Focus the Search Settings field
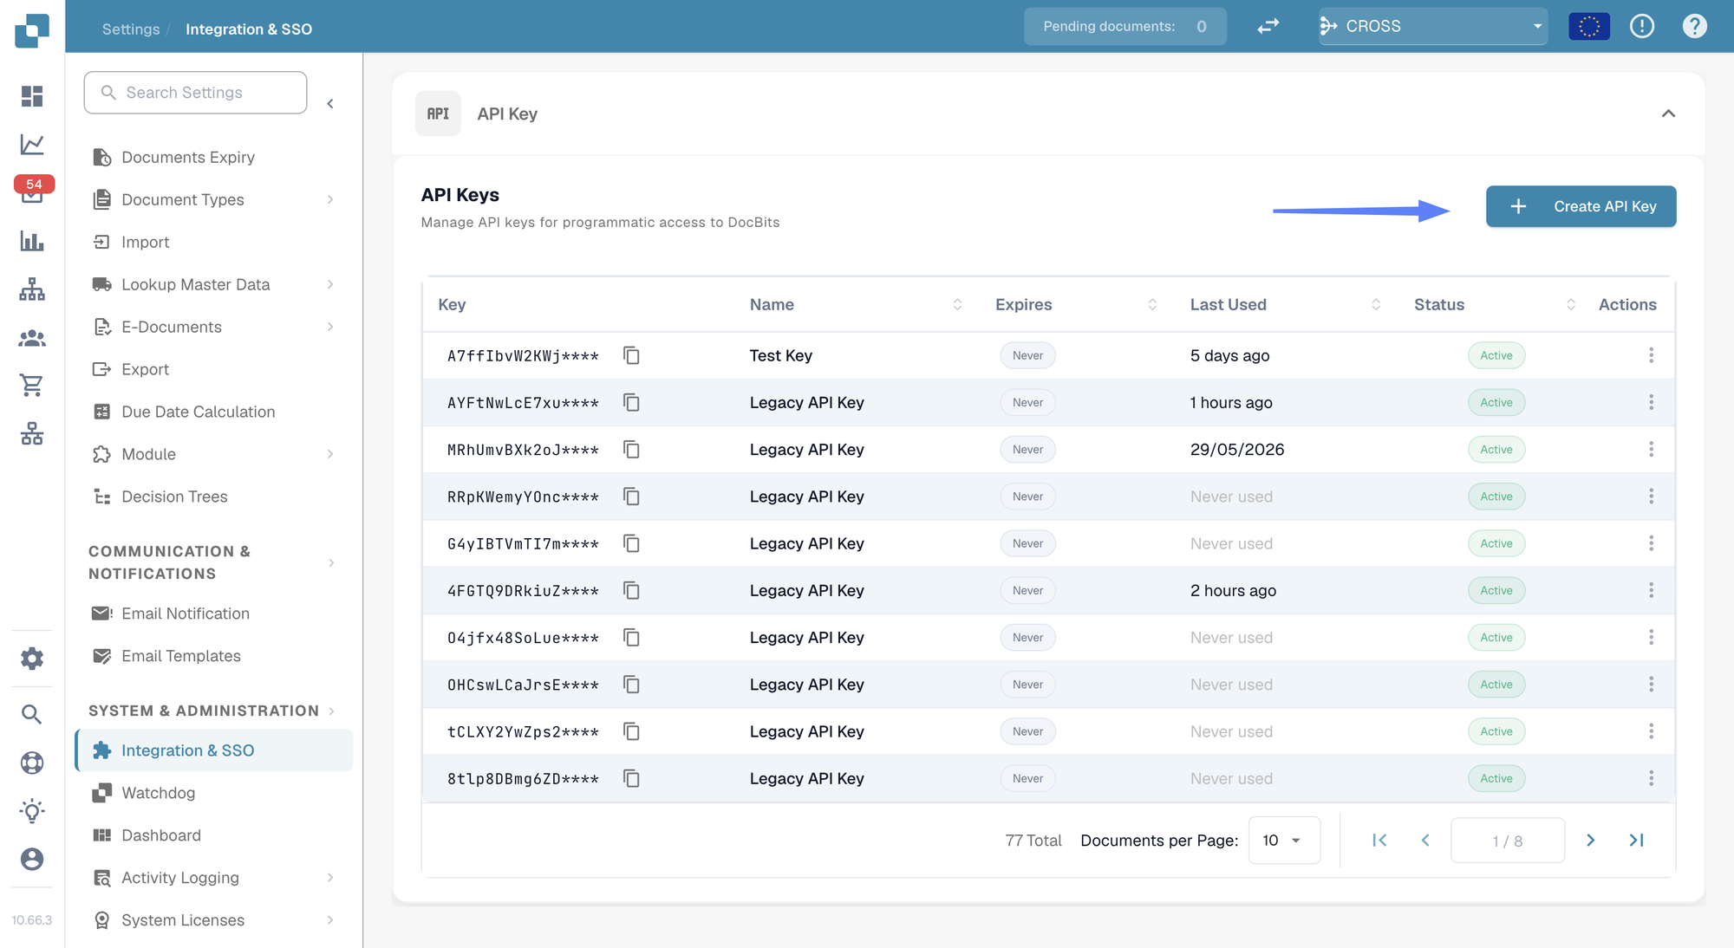Screen dimensions: 1734x948 [195, 93]
